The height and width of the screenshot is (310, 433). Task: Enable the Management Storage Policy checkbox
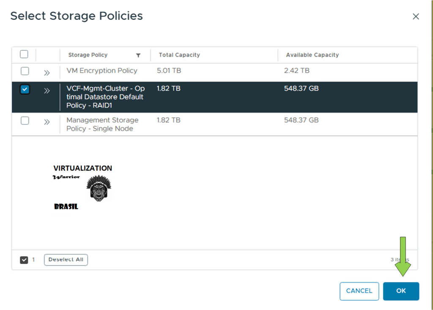coord(25,121)
